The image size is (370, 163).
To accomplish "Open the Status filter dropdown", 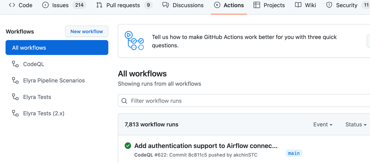I will [356, 124].
